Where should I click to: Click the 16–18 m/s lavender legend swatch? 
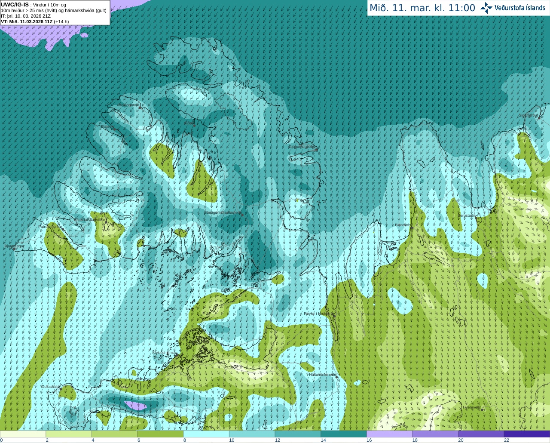coord(389,434)
